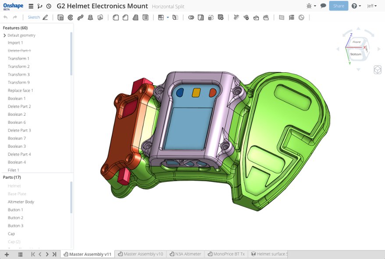The width and height of the screenshot is (385, 259).
Task: Click the comment bubble icon near Share
Action: click(322, 6)
